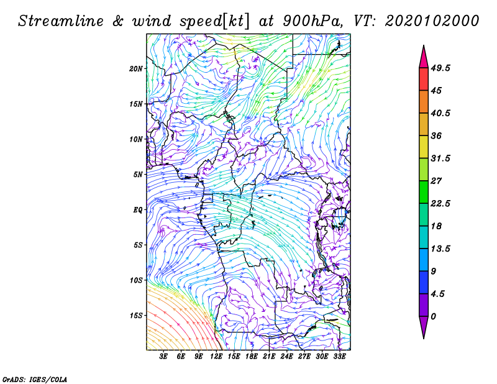
Task: Click the 3E longitude label
Action: point(163,357)
